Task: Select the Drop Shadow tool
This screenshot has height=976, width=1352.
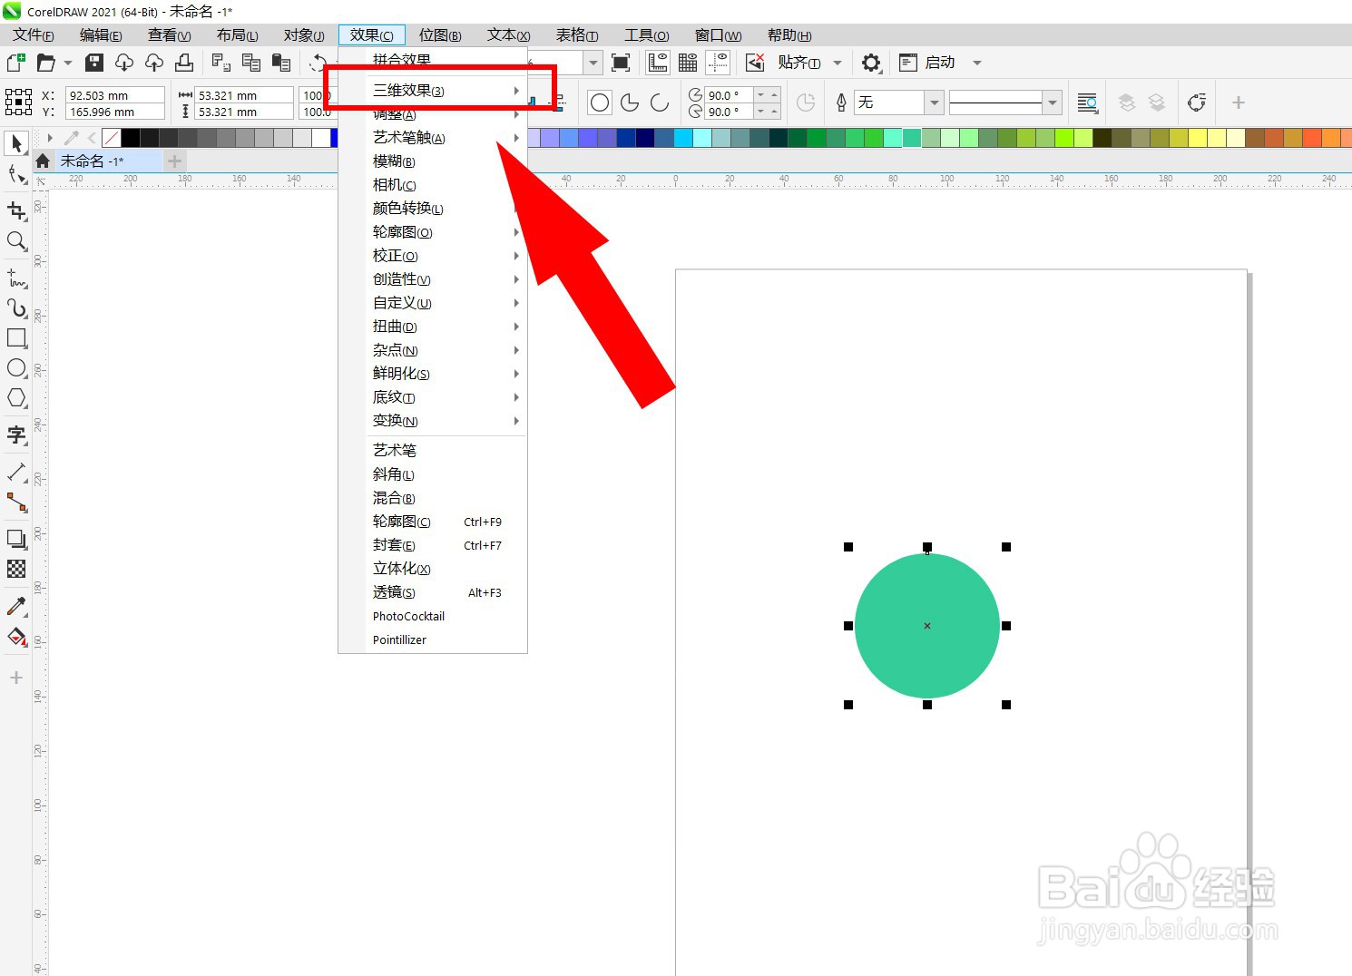Action: pos(16,539)
